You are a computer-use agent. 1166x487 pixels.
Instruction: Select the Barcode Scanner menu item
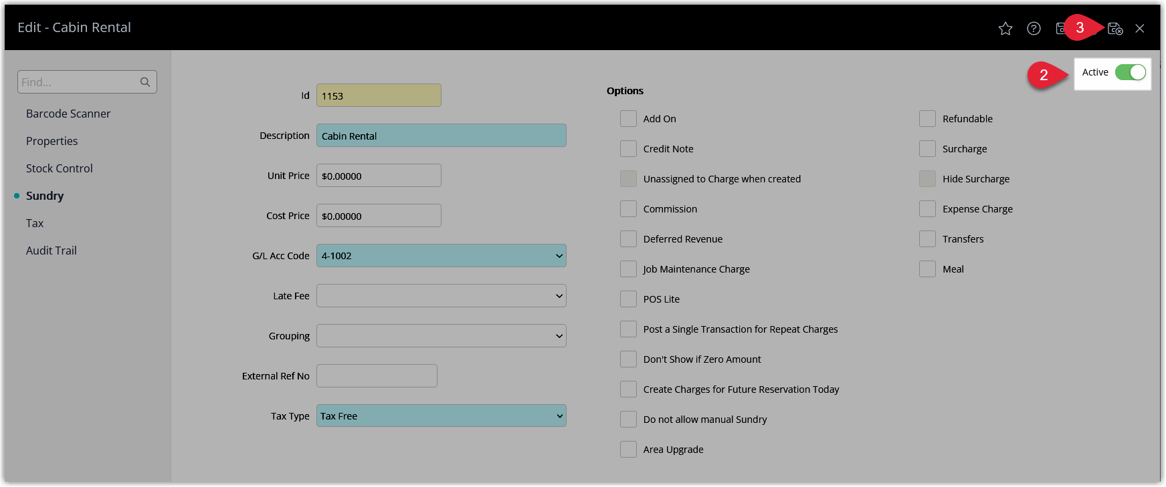point(68,114)
